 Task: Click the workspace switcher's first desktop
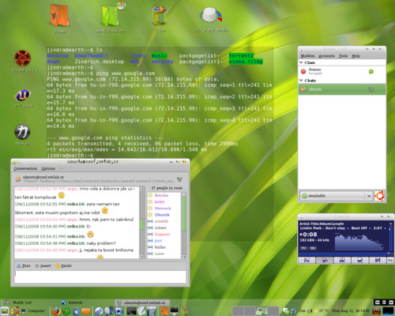[238, 311]
